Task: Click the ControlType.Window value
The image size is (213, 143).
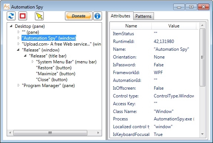Action: coord(174,96)
